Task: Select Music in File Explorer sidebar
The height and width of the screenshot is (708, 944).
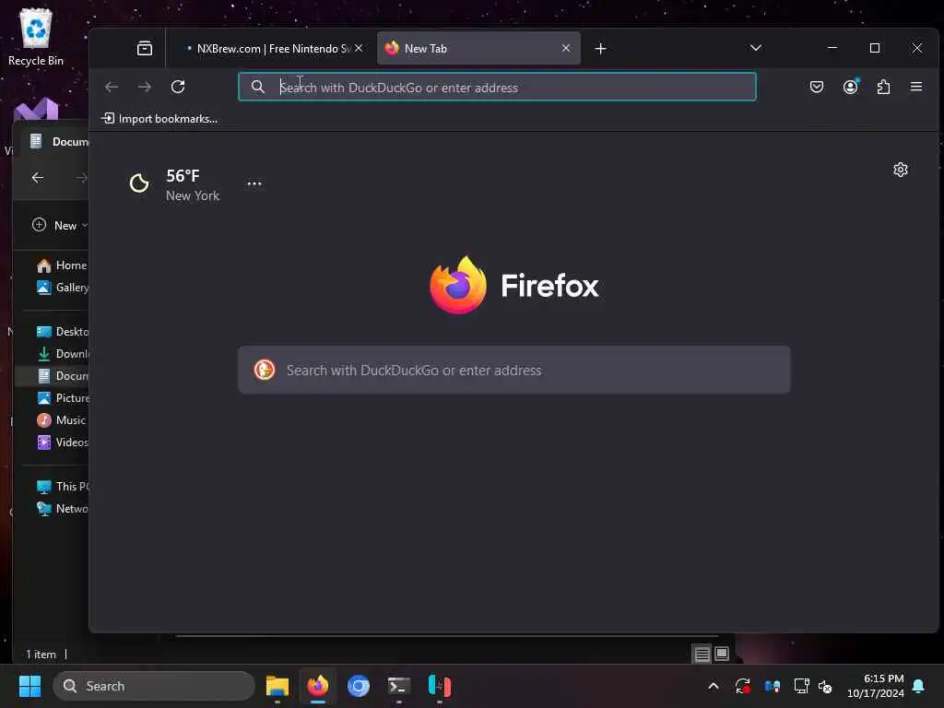Action: point(62,420)
